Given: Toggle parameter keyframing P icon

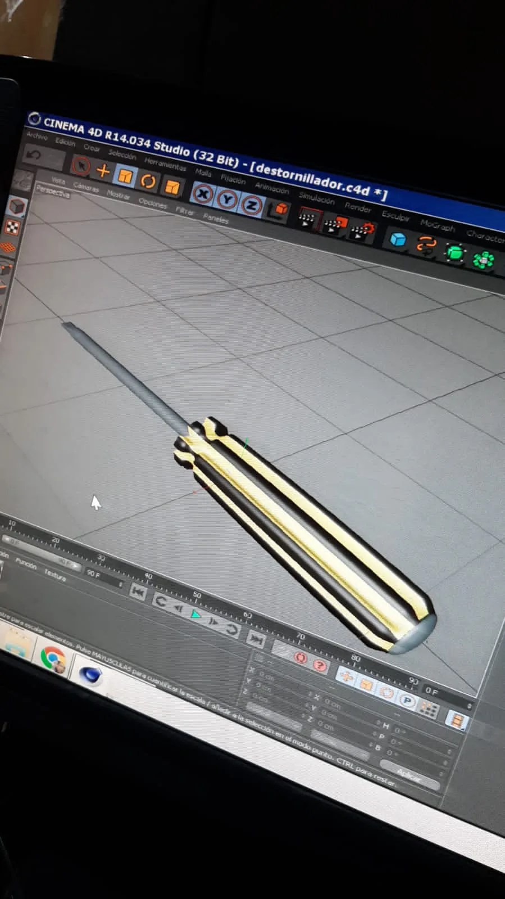Looking at the screenshot, I should click(x=407, y=701).
